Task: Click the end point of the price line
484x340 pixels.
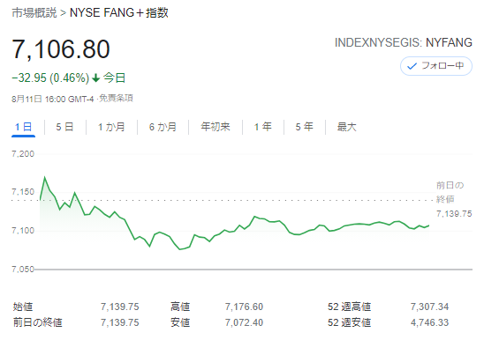Action: (428, 225)
